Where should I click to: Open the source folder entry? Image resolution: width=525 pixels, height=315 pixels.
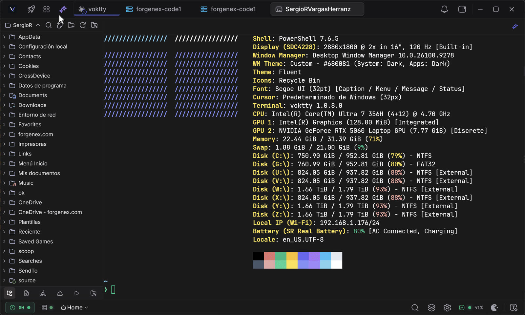point(27,281)
